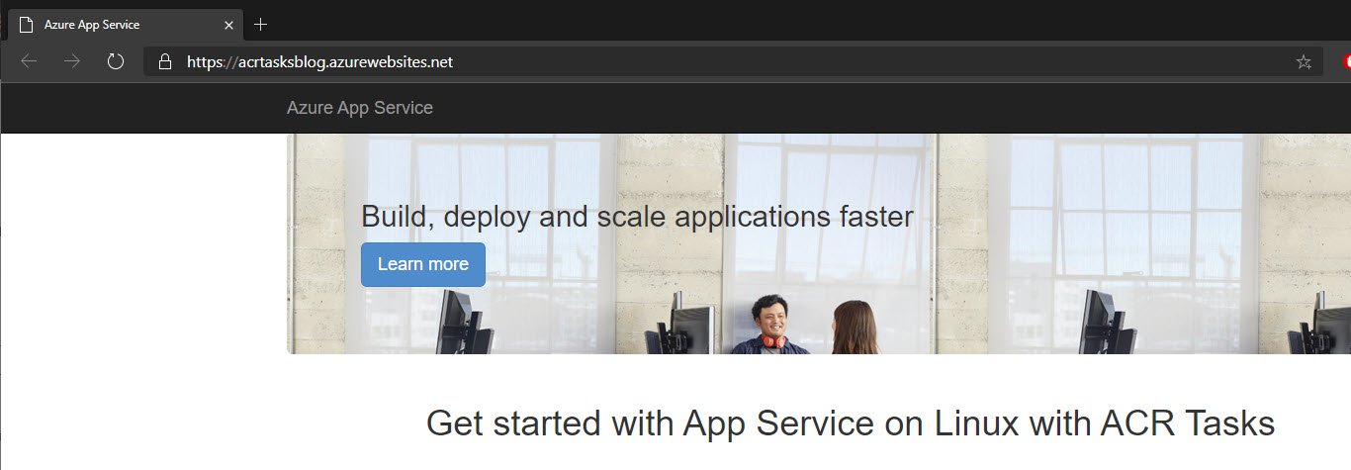Click the browser forward arrow
Screen dimensions: 1351x470
click(72, 61)
